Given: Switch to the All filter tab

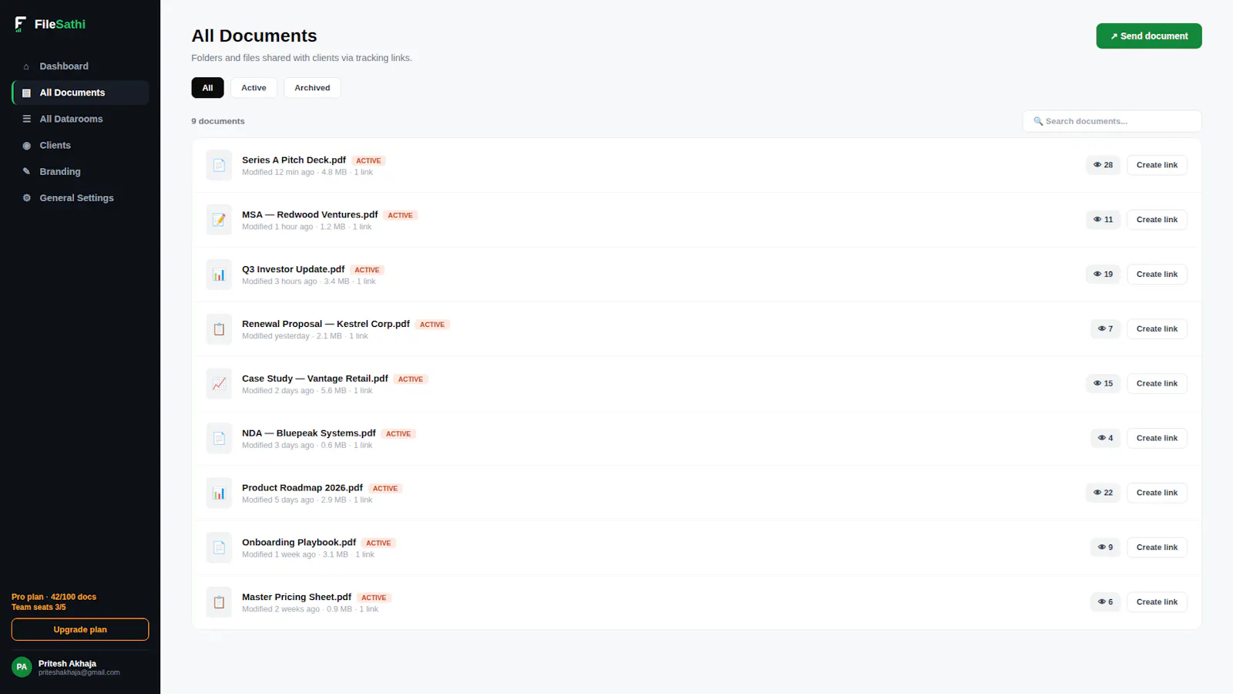Looking at the screenshot, I should tap(207, 88).
